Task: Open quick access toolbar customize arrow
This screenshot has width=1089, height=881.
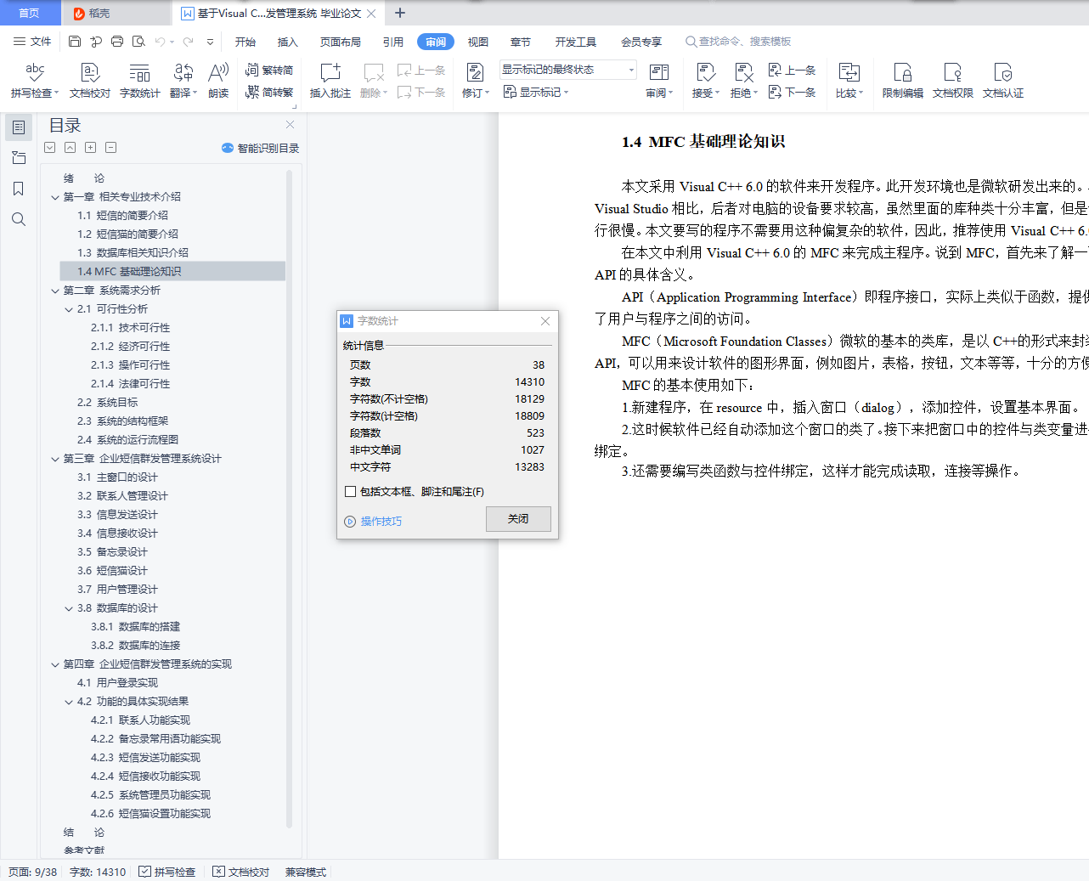Action: [210, 41]
